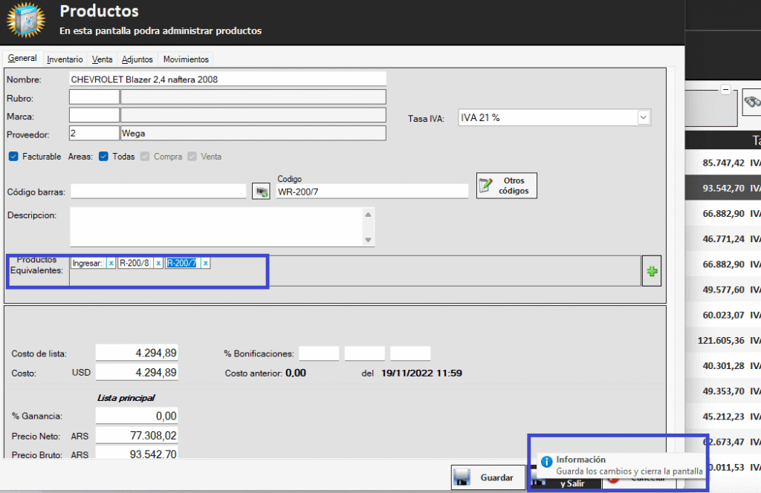The image size is (761, 493).
Task: Remove the R-200/8 equivalent tag with its x
Action: click(158, 264)
